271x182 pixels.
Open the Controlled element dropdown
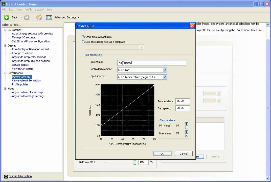point(165,70)
